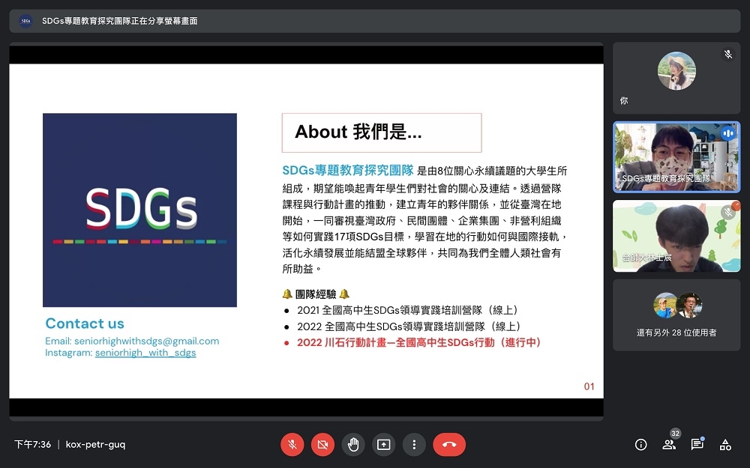Click the muted mic icon on your tile

(728, 55)
